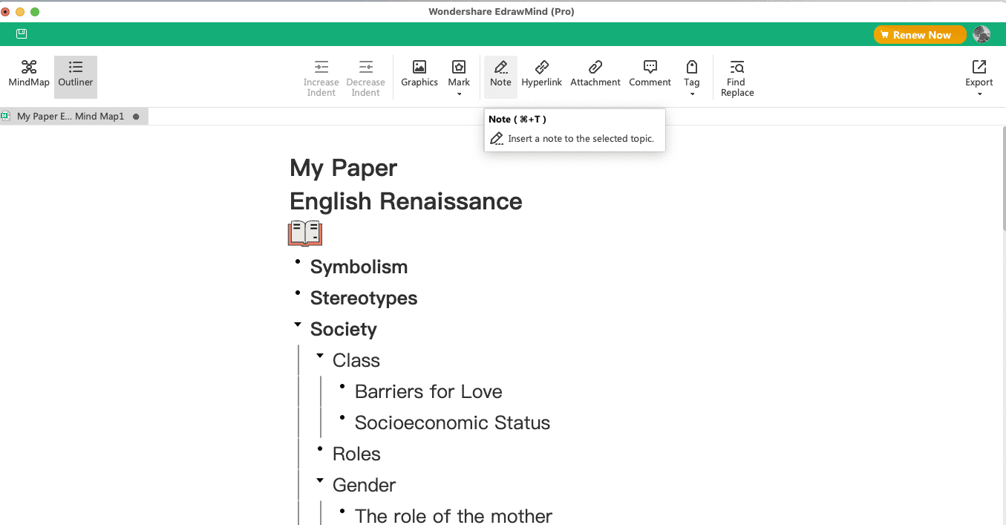Open the Export menu
Viewport: 1006px width, 525px height.
coord(979,77)
